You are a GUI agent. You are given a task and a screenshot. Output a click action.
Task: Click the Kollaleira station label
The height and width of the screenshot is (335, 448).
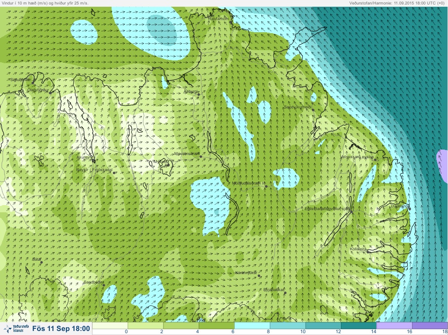coord(358,249)
